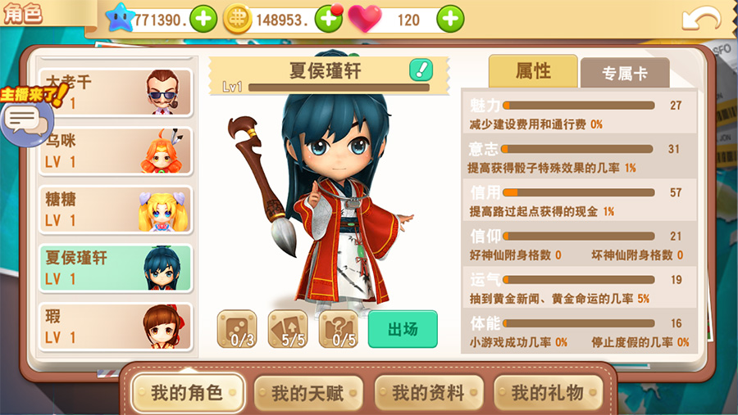738x415 pixels.
Task: Select character 糖糖 from list
Action: pyautogui.click(x=116, y=210)
